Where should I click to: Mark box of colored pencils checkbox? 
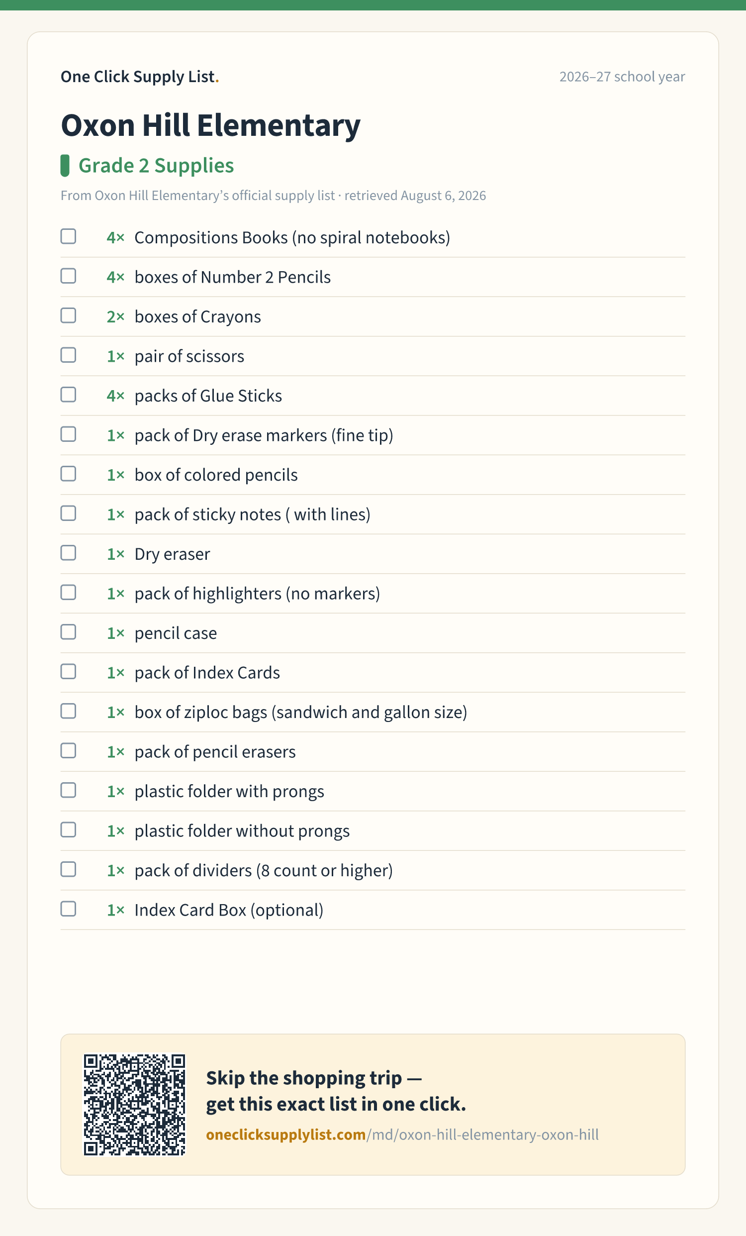[x=68, y=474]
